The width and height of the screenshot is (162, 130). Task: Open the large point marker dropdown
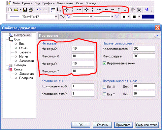(139, 17)
